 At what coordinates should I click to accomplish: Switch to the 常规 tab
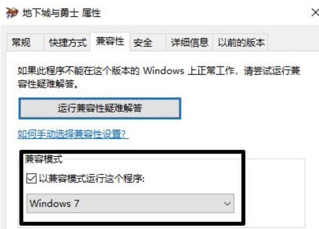tap(21, 42)
